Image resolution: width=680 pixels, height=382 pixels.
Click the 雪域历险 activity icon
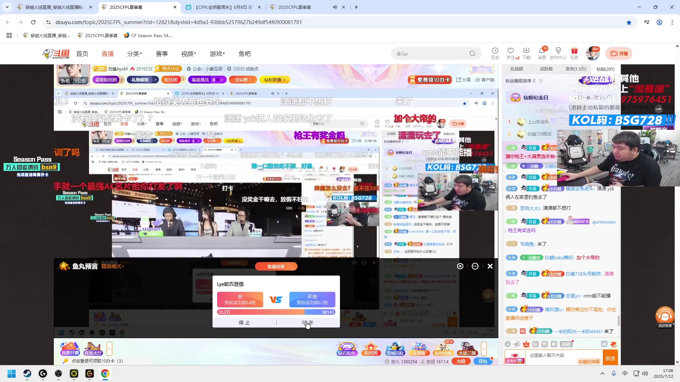point(395,349)
